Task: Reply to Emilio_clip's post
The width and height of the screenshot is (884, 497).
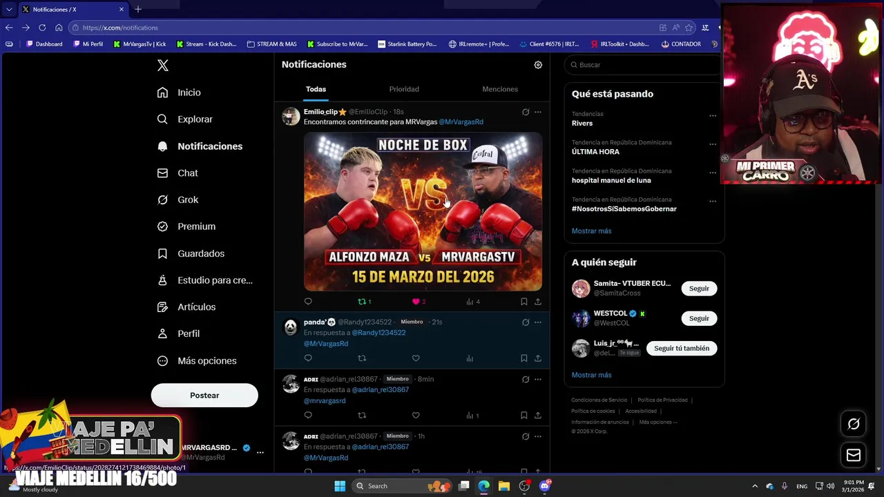Action: (x=308, y=302)
